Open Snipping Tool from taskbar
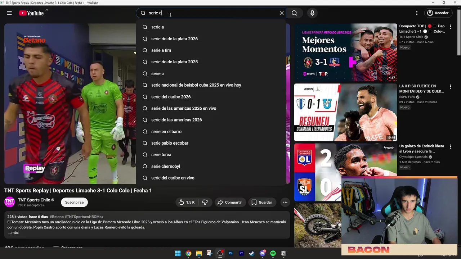This screenshot has width=461, height=259. point(209,254)
